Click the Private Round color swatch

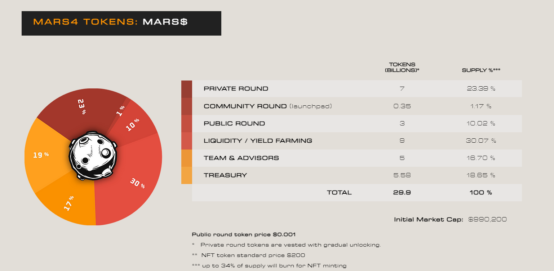coord(187,89)
